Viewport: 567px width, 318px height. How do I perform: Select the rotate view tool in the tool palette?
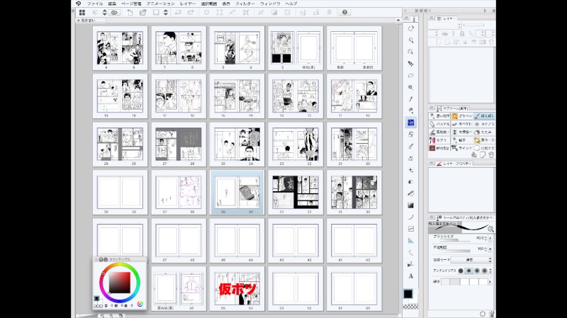pos(411,28)
